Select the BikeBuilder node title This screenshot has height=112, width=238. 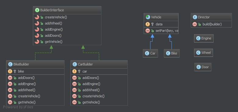coord(21,64)
